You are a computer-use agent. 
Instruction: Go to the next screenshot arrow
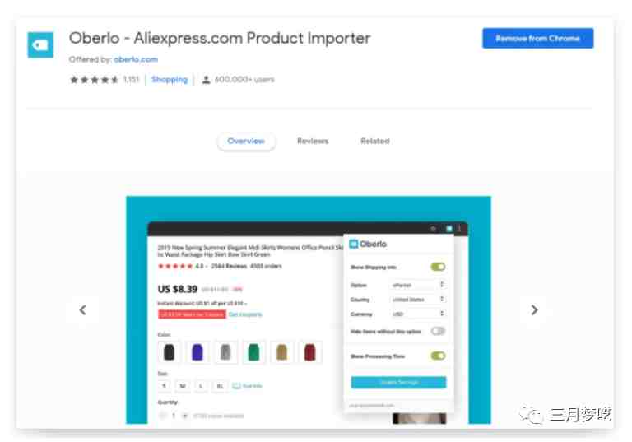click(534, 310)
